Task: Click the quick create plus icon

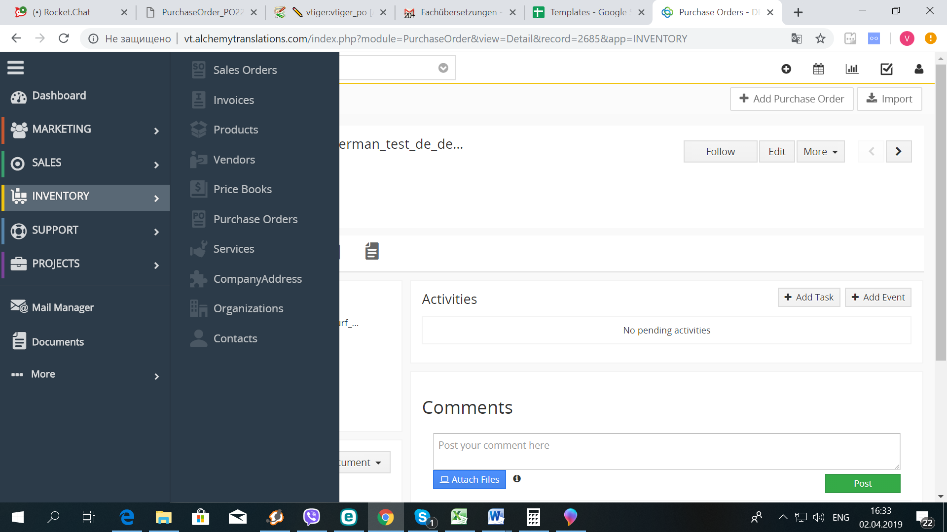Action: 786,69
